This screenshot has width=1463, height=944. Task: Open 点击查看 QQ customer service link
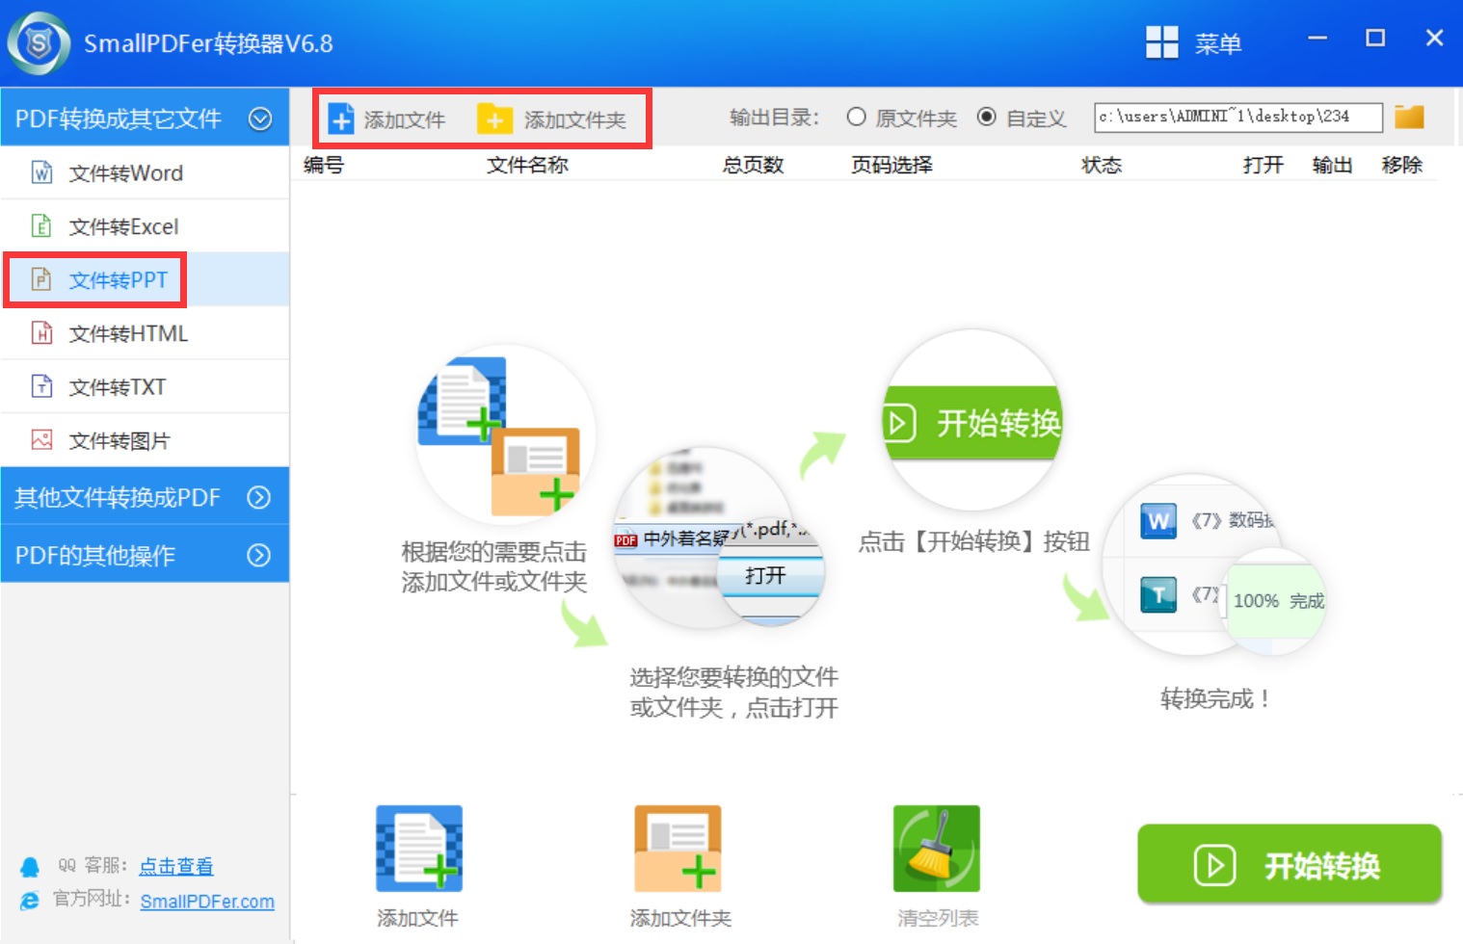point(175,866)
